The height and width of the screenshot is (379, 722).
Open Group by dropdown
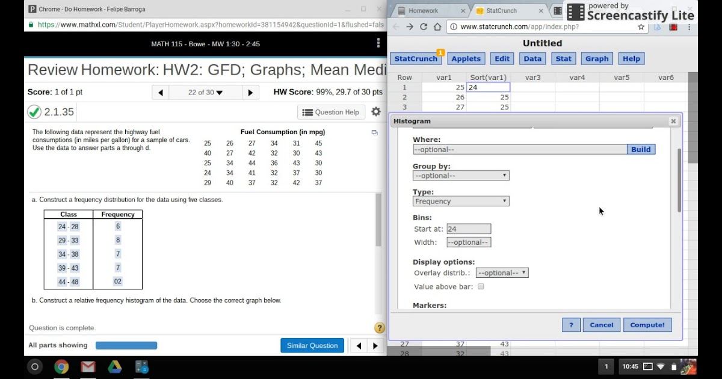[461, 176]
